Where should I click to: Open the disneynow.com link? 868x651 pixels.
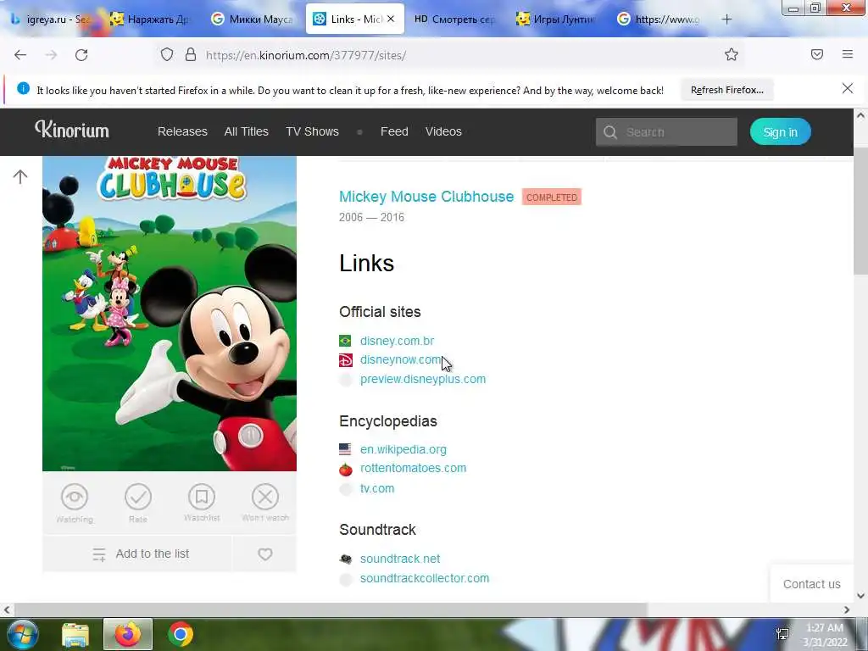(x=401, y=359)
